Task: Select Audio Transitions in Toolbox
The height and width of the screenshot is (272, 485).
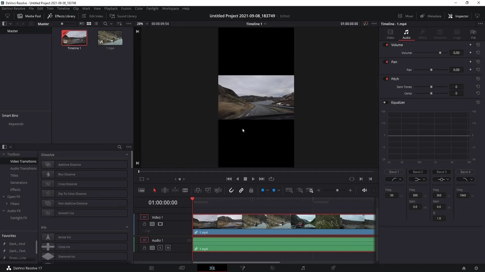Action: coord(23,168)
